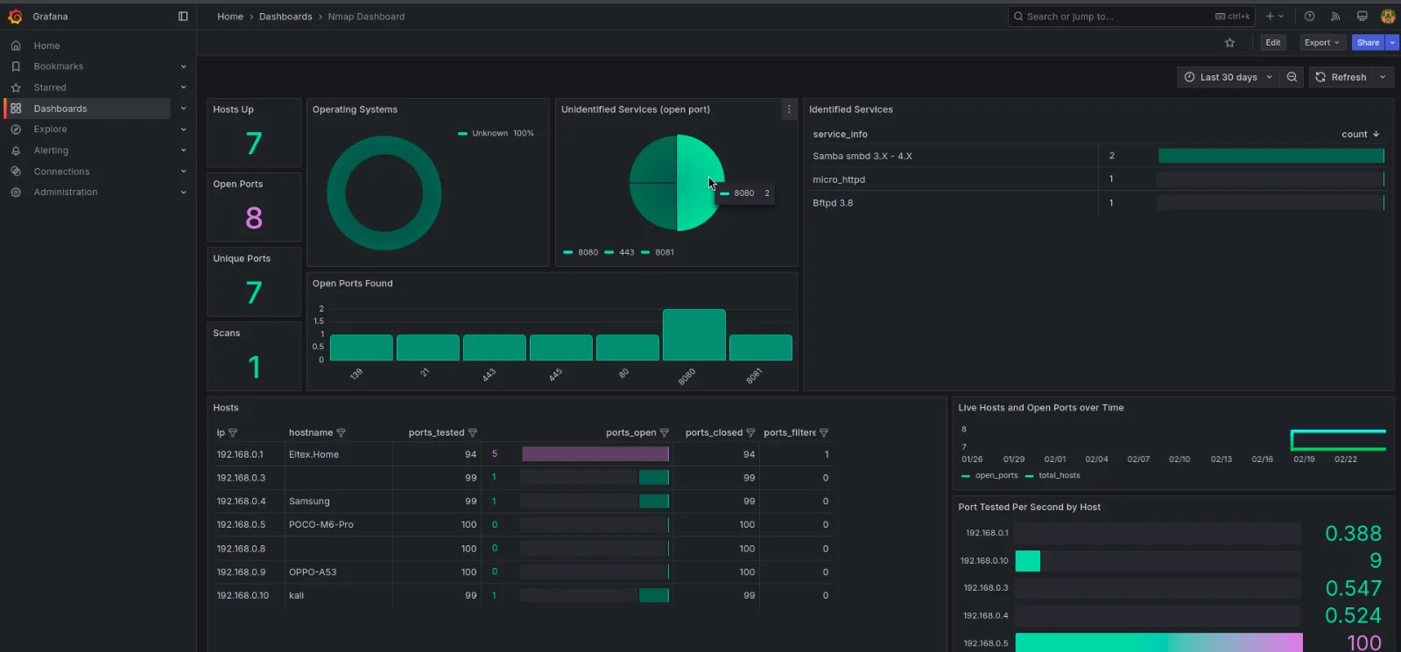Click the ports_tested column filter icon

pos(473,433)
